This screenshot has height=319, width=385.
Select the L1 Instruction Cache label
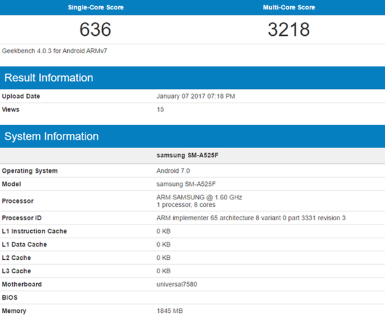pyautogui.click(x=34, y=231)
